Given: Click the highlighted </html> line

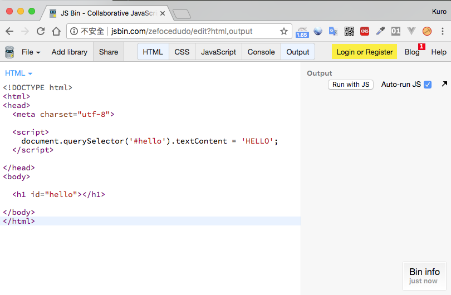Looking at the screenshot, I should 150,221.
